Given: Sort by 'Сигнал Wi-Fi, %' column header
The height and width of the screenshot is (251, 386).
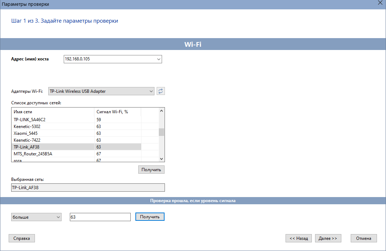Looking at the screenshot, I should point(117,112).
